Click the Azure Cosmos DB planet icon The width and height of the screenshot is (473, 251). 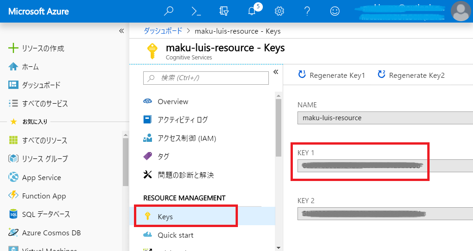pos(13,233)
